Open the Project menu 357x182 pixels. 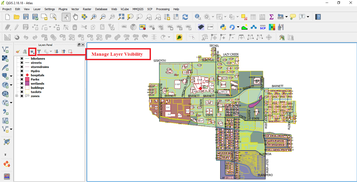(x=7, y=9)
